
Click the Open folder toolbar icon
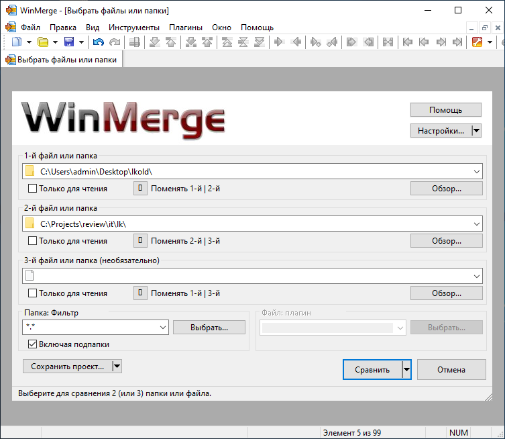click(x=42, y=42)
